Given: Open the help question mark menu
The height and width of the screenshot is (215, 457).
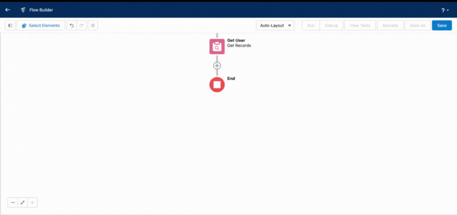Looking at the screenshot, I should (x=444, y=10).
